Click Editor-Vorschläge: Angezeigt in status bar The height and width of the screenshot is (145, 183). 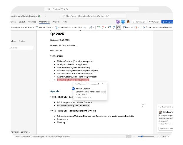tap(59, 136)
